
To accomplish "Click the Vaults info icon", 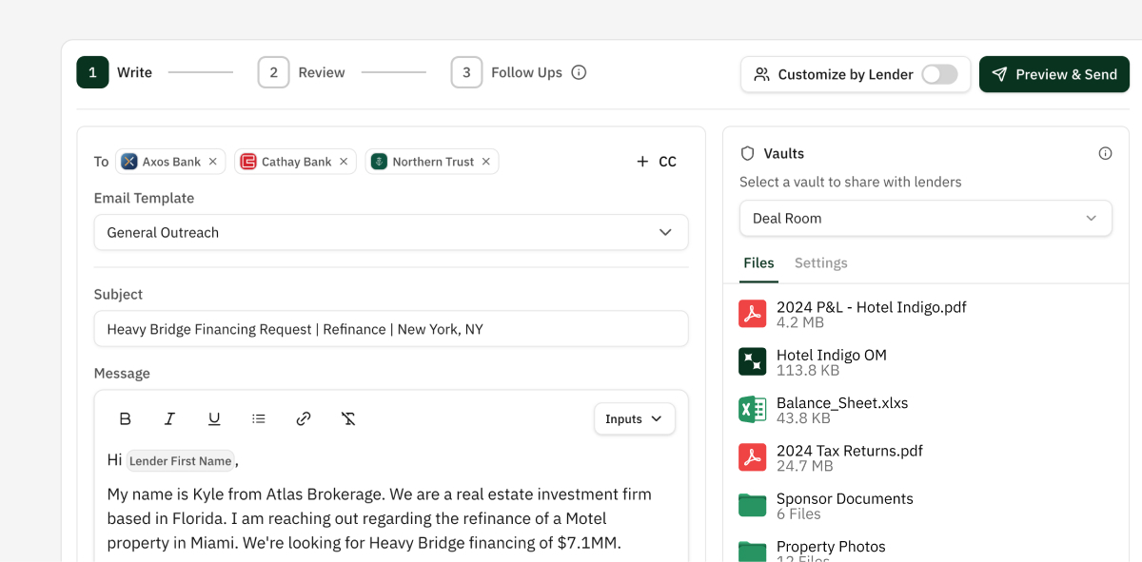I will click(1105, 153).
